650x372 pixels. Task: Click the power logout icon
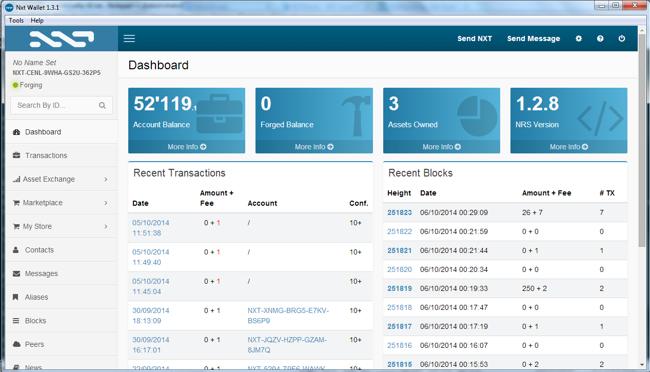622,38
